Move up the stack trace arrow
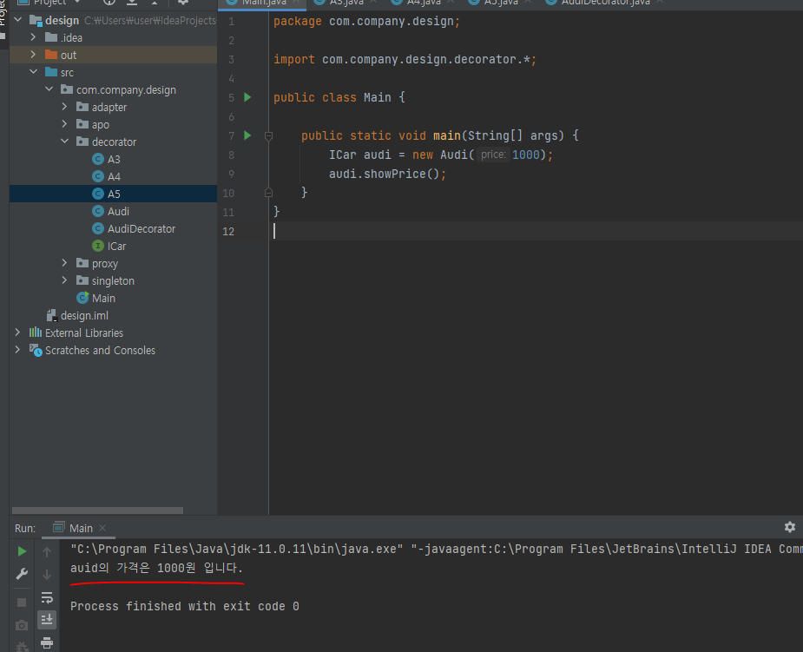803x652 pixels. click(47, 551)
